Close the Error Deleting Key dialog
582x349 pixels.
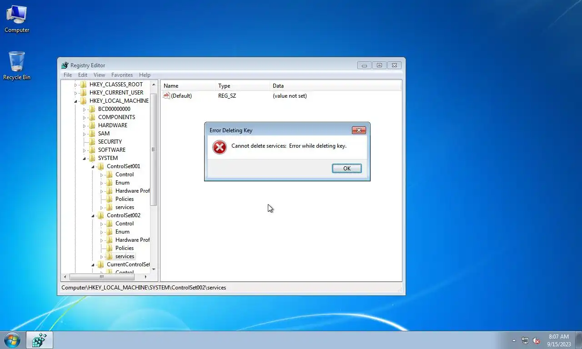[359, 130]
